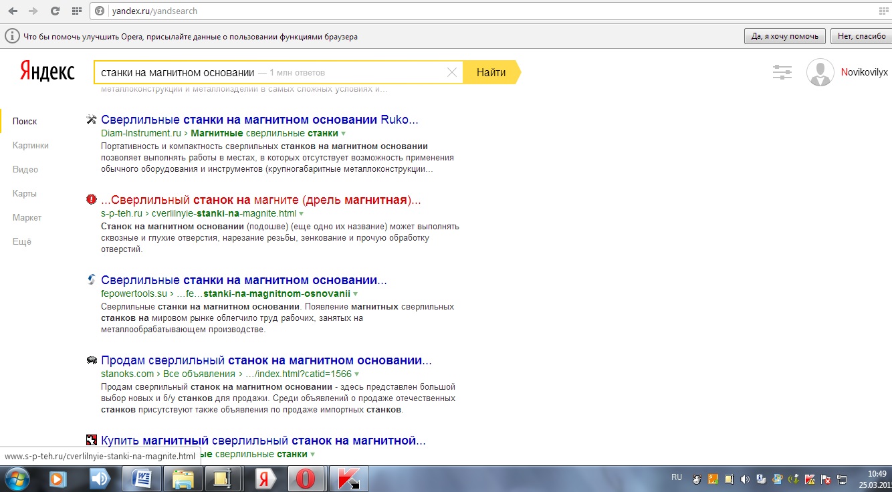Open browser menu at address bar right end
892x492 pixels.
(884, 11)
